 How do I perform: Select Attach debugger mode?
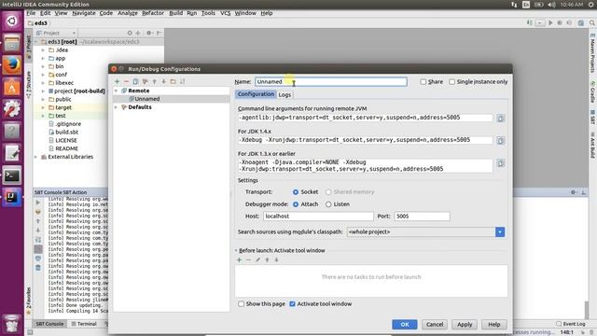pyautogui.click(x=296, y=204)
